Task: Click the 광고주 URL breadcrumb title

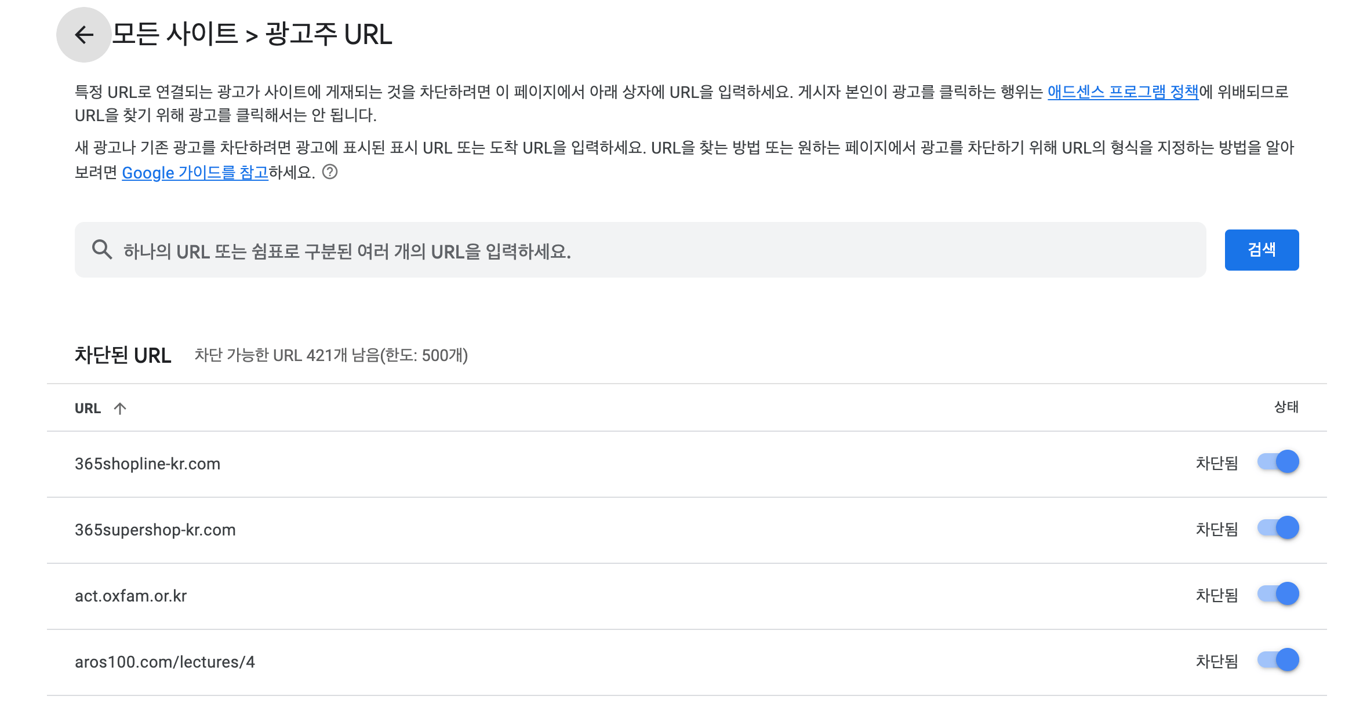Action: coord(328,35)
